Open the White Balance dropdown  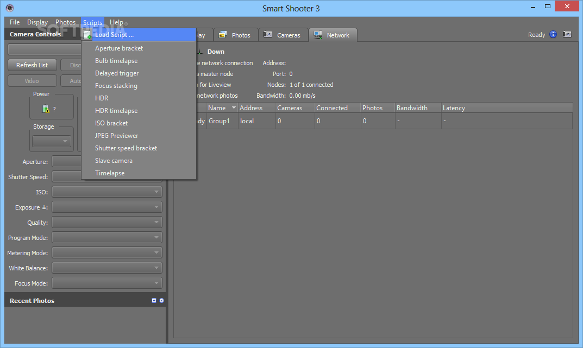pyautogui.click(x=106, y=268)
